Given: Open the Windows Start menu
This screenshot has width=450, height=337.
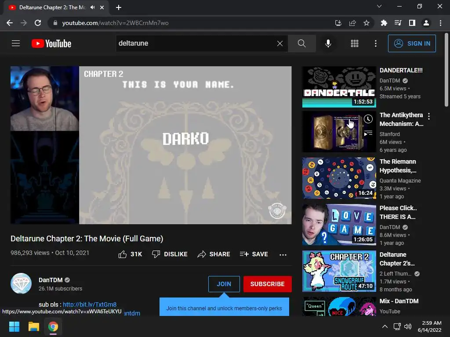Looking at the screenshot, I should [x=14, y=326].
